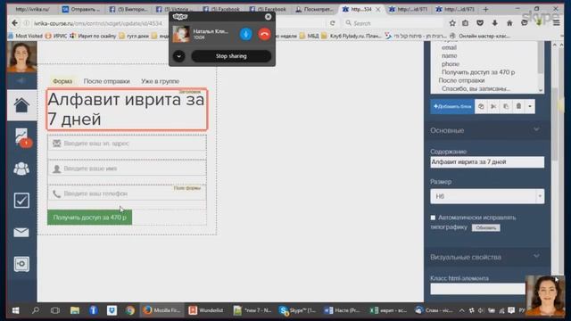The width and height of the screenshot is (571, 321).
Task: Open the users group icon in sidebar
Action: coord(21,169)
